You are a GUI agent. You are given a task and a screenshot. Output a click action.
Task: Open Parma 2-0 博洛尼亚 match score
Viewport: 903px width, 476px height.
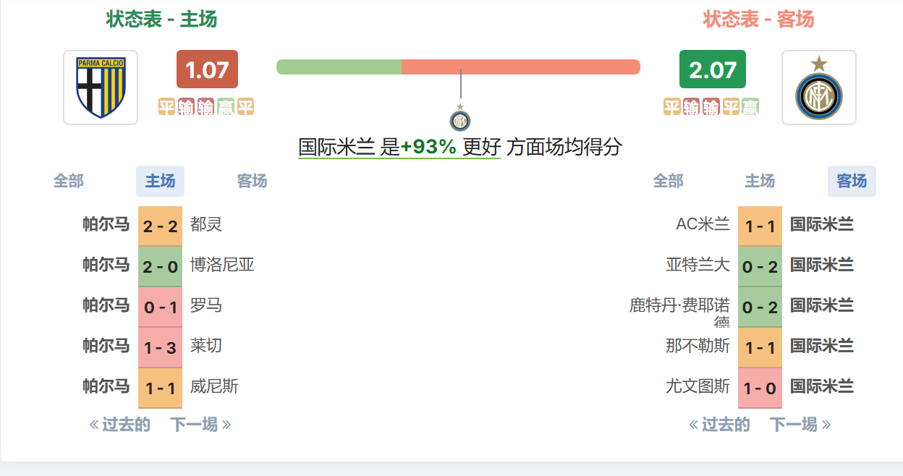160,267
